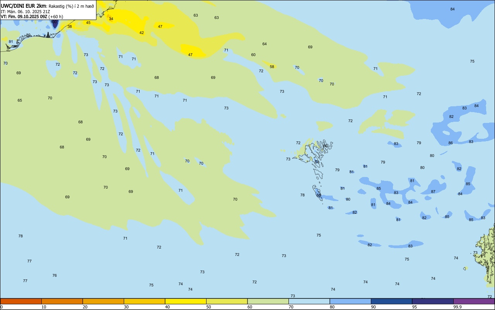Screen dimensions: 495x310
Task: Click the medium blue 80–90 legend swatch
Action: [350, 301]
